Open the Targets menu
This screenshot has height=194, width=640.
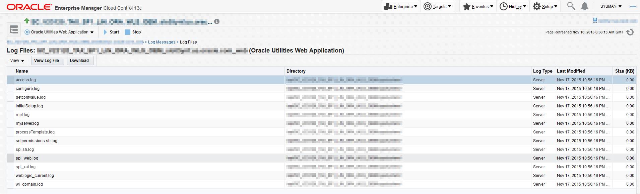437,6
